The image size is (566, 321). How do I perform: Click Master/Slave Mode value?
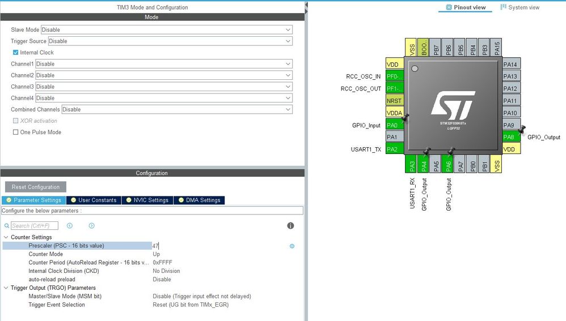tap(202, 296)
